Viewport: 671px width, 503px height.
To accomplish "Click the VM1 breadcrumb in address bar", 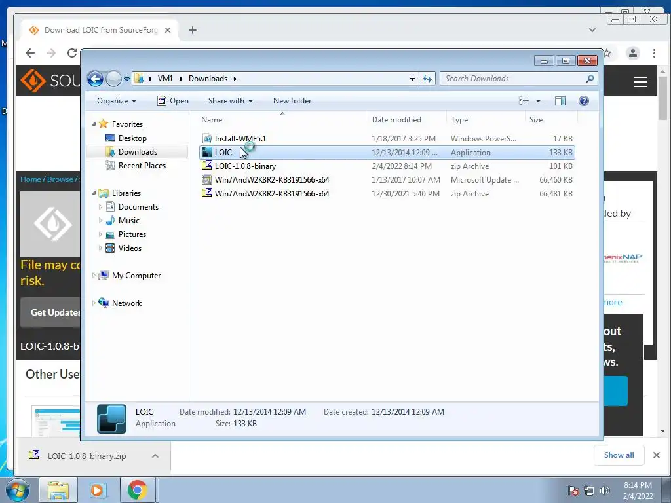I will (165, 79).
